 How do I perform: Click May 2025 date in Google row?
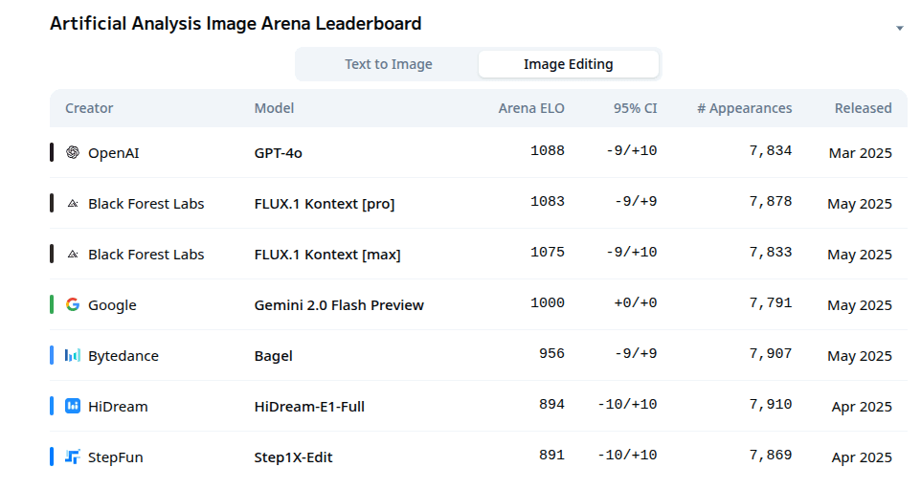(x=860, y=305)
